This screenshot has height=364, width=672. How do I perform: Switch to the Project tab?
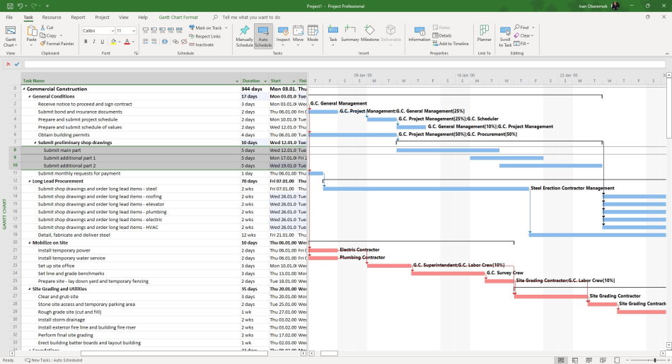point(102,17)
